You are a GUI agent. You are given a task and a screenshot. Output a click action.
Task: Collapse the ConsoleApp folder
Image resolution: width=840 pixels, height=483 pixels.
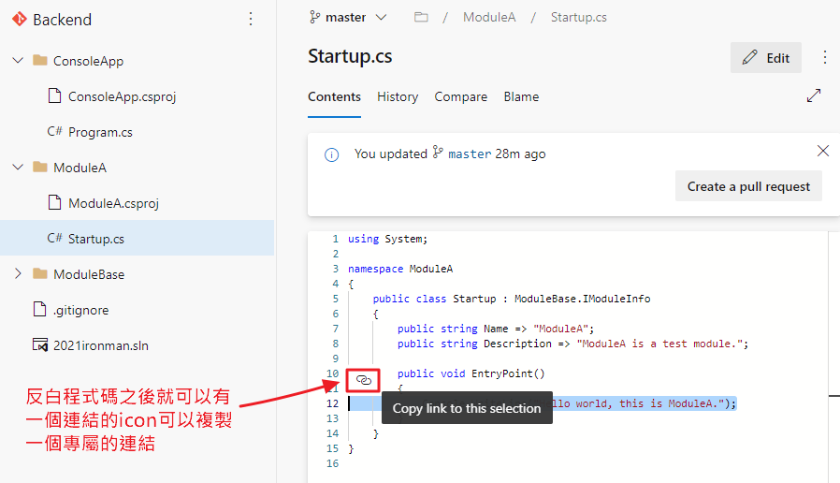[x=18, y=61]
